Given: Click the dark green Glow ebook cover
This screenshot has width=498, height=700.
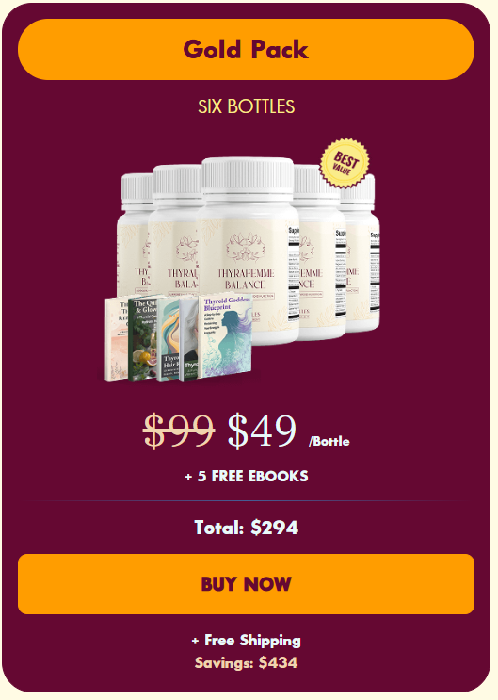Looking at the screenshot, I should pyautogui.click(x=144, y=339).
